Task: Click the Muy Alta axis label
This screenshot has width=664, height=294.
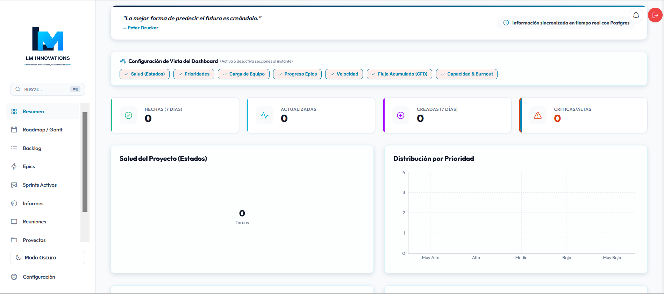Action: [x=431, y=258]
